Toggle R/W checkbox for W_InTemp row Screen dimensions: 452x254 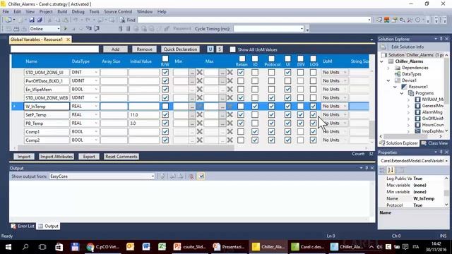point(165,107)
